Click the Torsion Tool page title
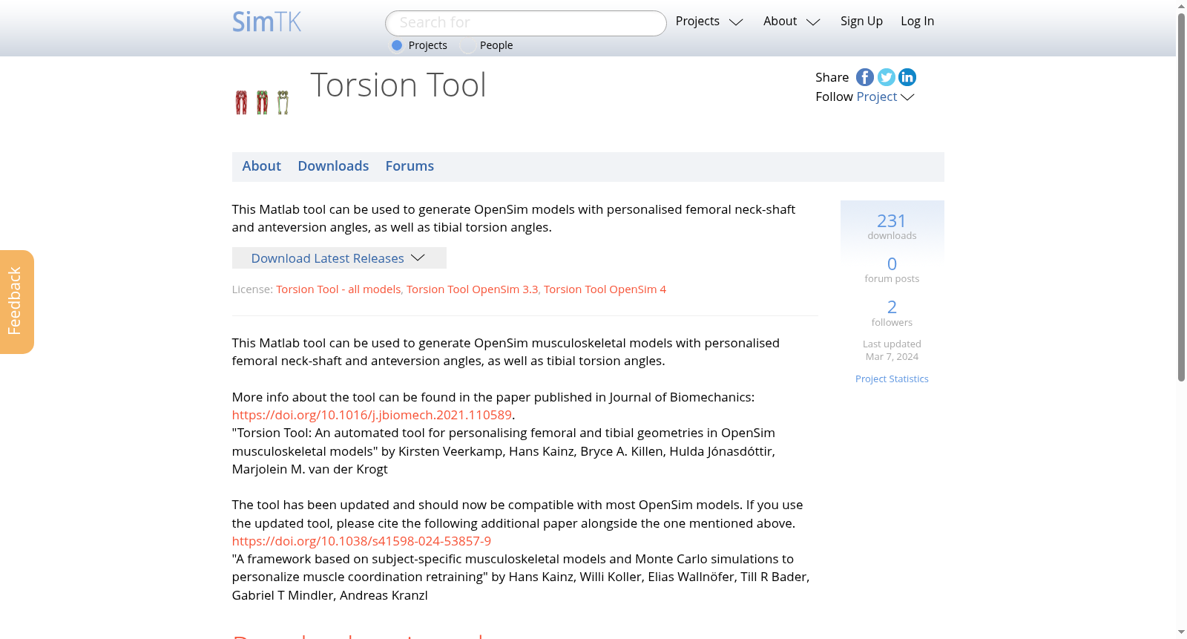 click(x=398, y=85)
